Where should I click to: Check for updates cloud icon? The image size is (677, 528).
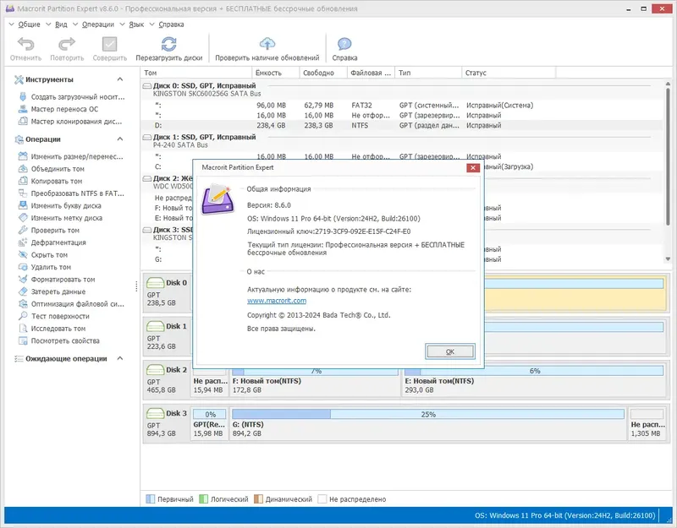pyautogui.click(x=267, y=44)
